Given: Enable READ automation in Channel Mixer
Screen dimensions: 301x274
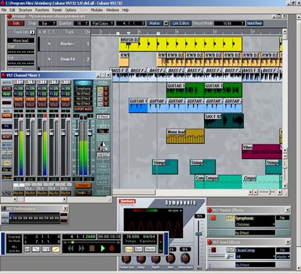Looking at the screenshot, I should coord(7,94).
